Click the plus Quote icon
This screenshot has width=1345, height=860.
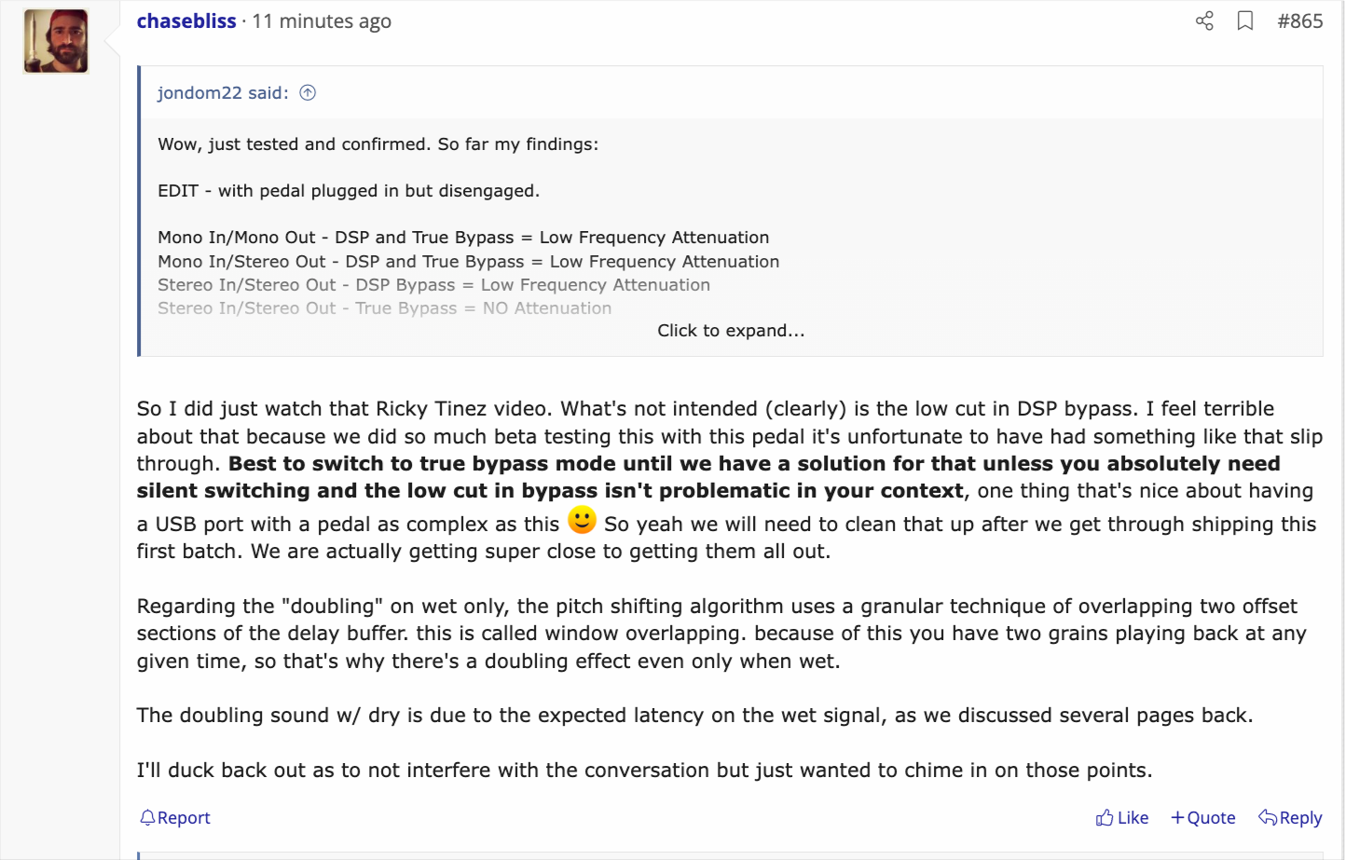coord(1177,817)
